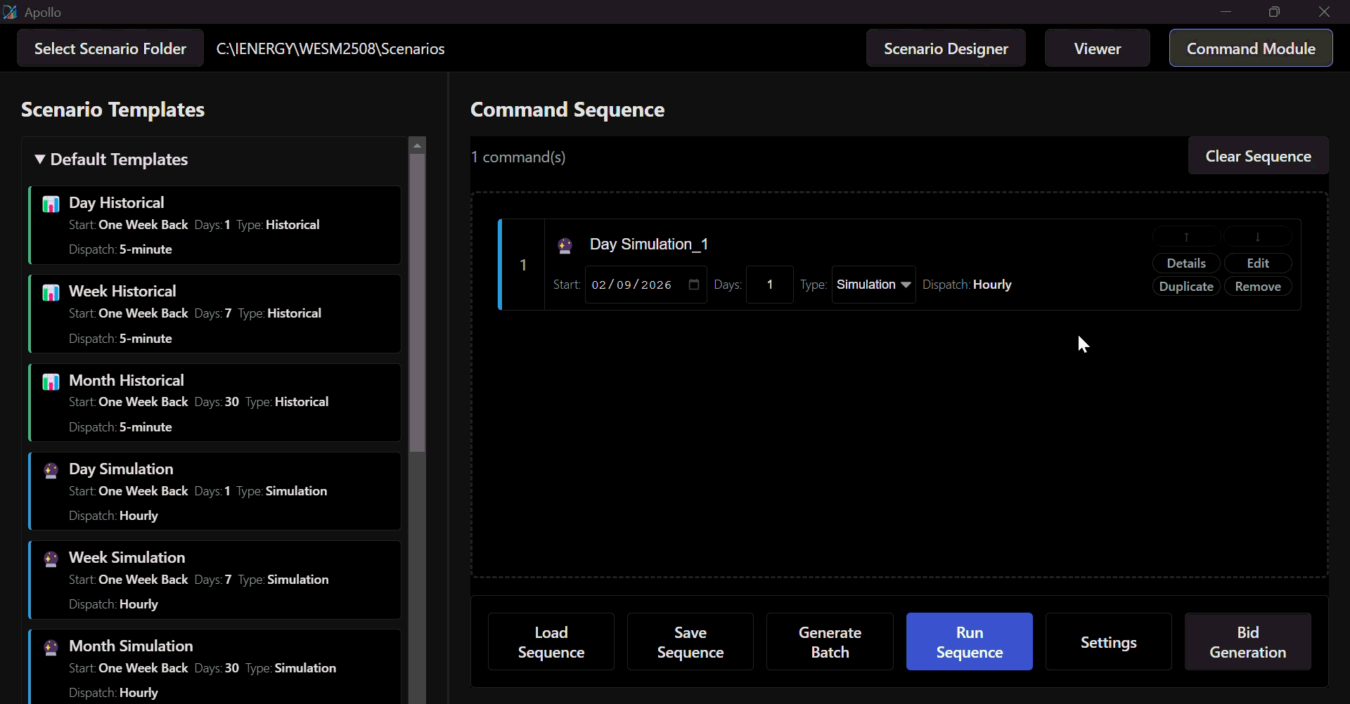Click the Month Simulation crystal ball icon

(x=51, y=648)
